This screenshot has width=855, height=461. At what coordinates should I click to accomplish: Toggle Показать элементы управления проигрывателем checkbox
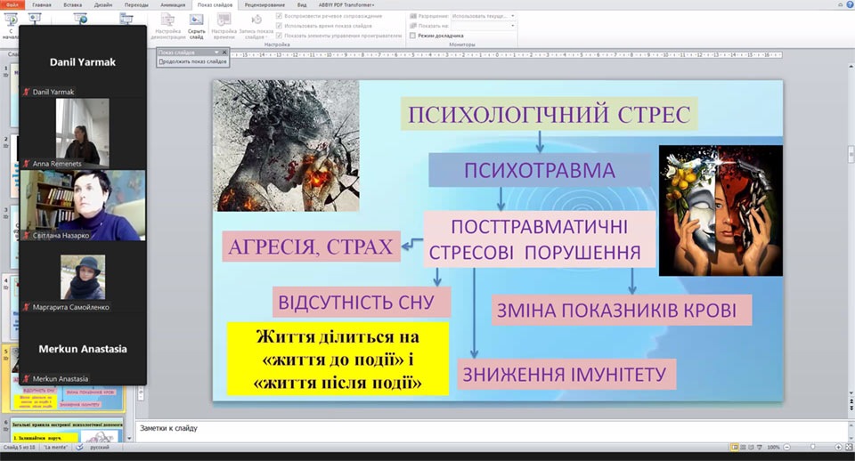(279, 36)
